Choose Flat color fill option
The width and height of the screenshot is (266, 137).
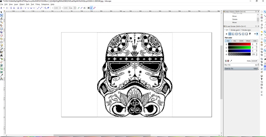[230, 34]
